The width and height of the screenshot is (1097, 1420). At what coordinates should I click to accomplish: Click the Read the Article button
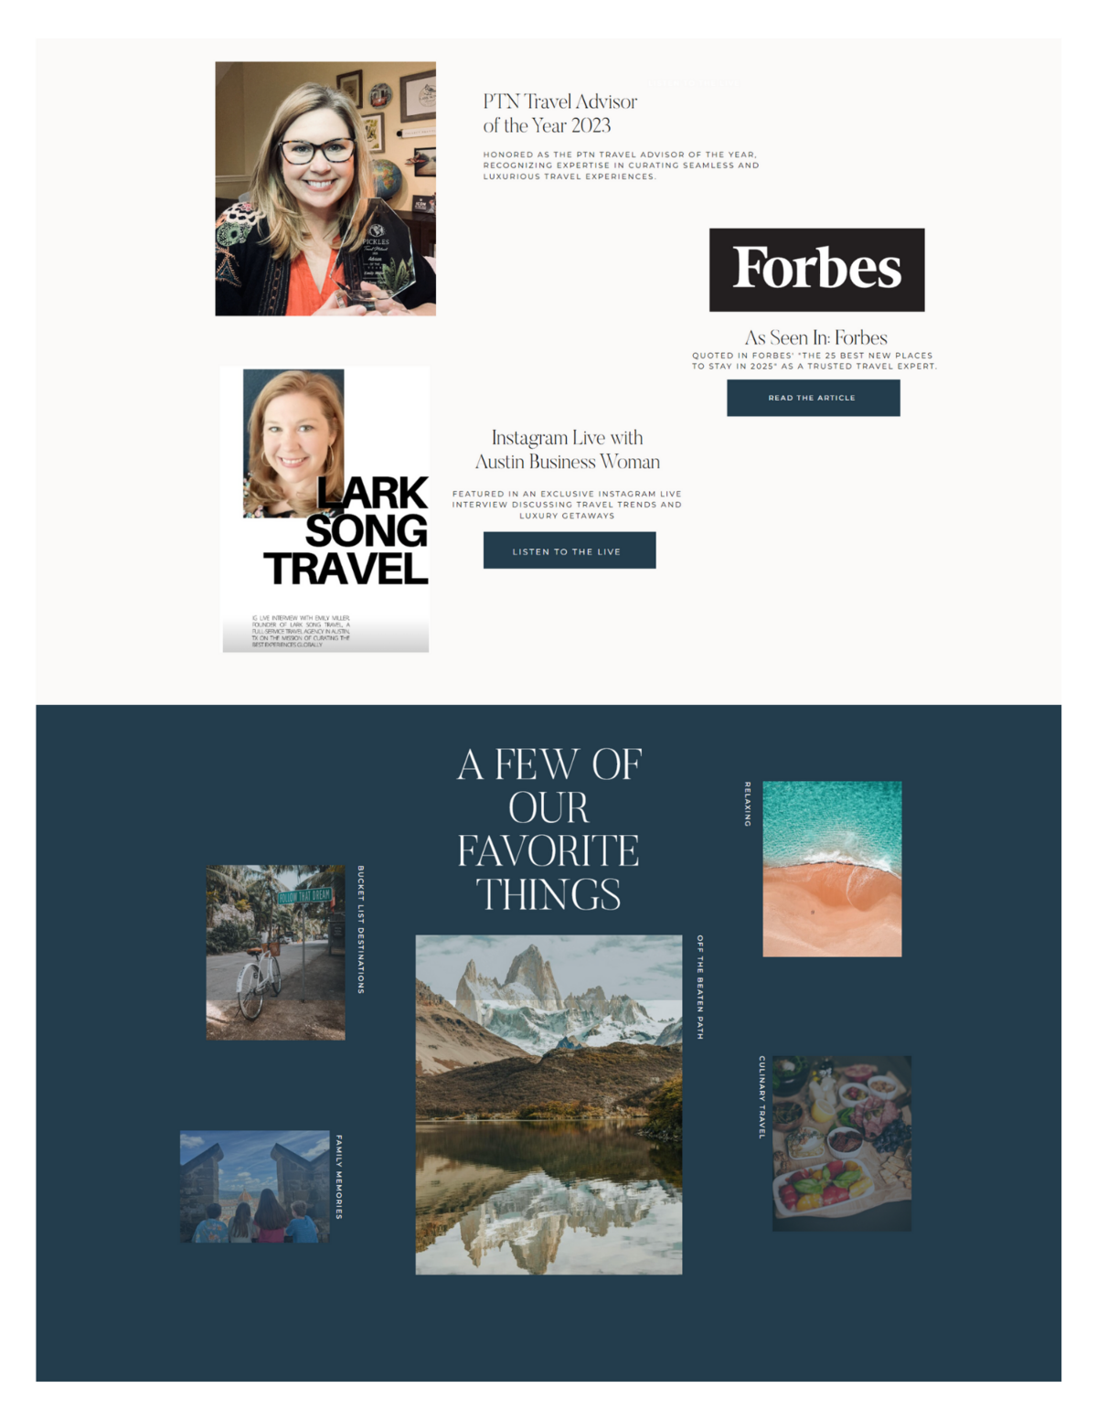[813, 398]
